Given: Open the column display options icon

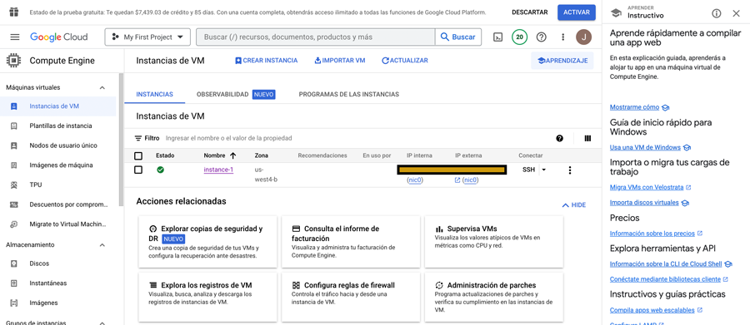Looking at the screenshot, I should tap(587, 139).
